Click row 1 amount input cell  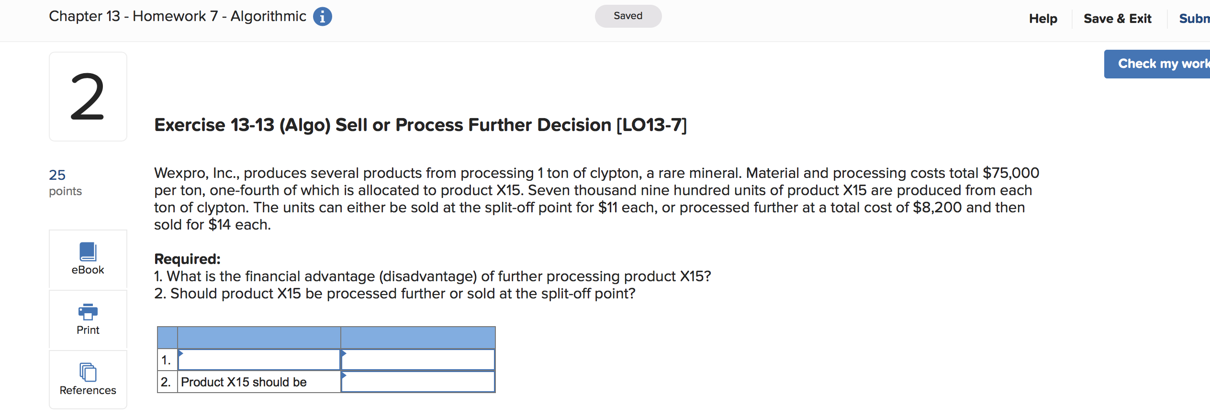(418, 360)
